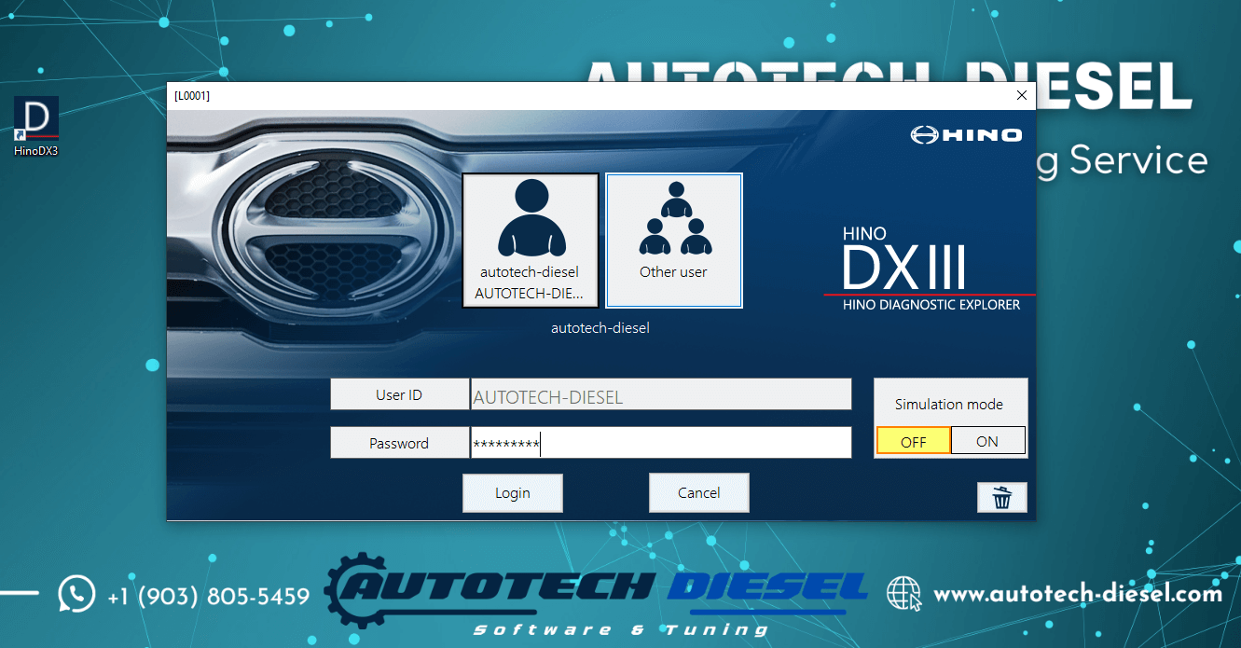This screenshot has width=1241, height=648.
Task: Choose the Other user group tile
Action: point(673,240)
